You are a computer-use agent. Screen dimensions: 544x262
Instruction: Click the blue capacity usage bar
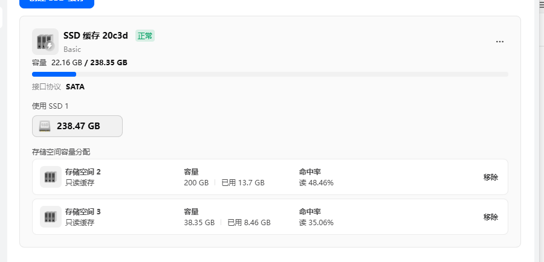coord(54,74)
